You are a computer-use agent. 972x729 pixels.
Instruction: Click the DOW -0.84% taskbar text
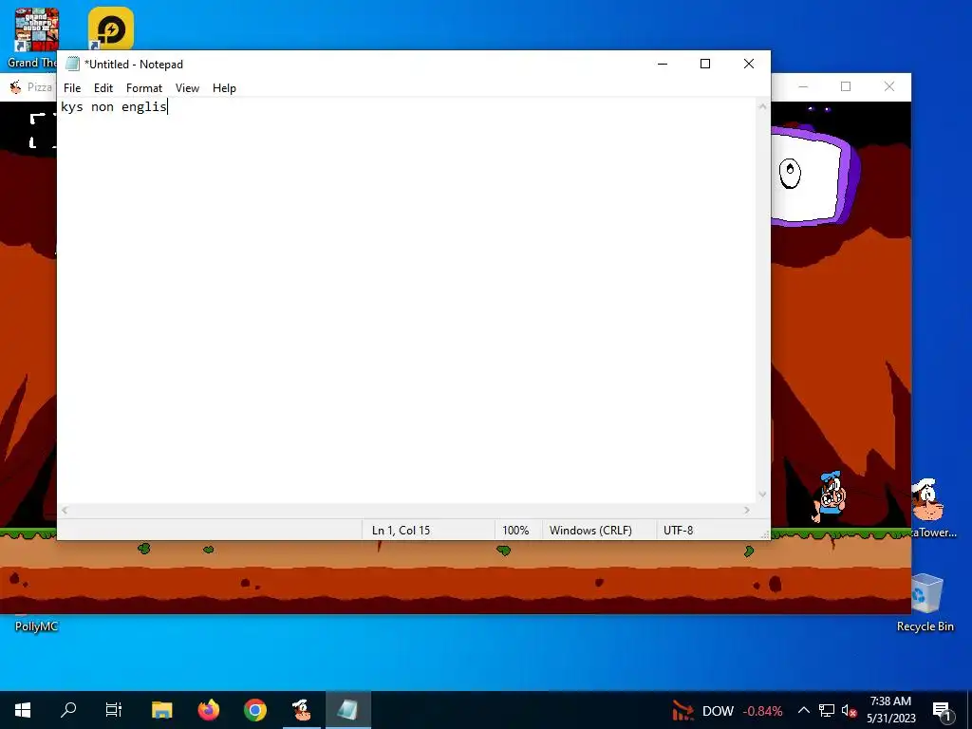pyautogui.click(x=742, y=711)
